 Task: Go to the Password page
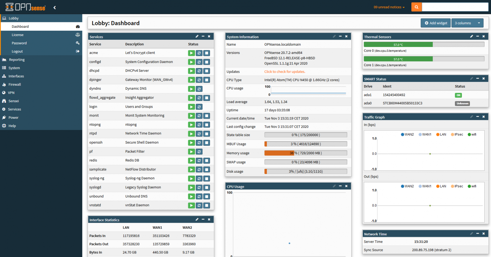coord(42,43)
